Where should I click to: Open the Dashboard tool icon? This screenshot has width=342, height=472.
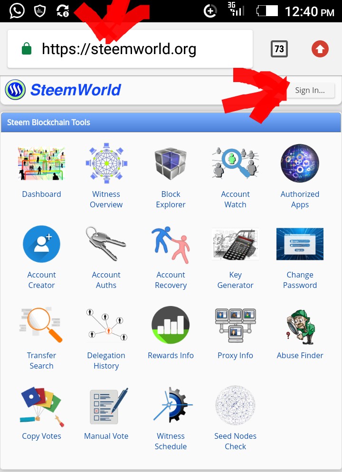(x=41, y=164)
